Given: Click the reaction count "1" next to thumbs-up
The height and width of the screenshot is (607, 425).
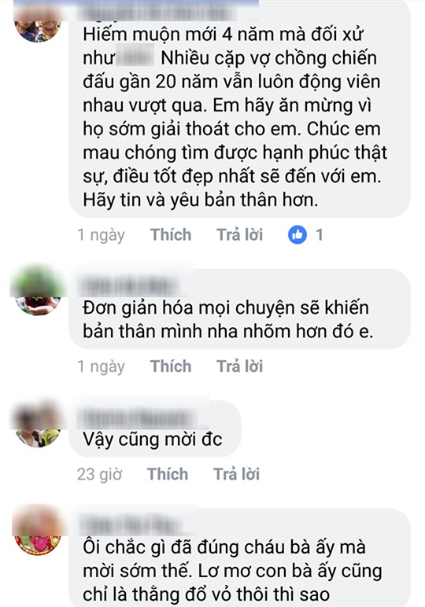Looking at the screenshot, I should [320, 234].
